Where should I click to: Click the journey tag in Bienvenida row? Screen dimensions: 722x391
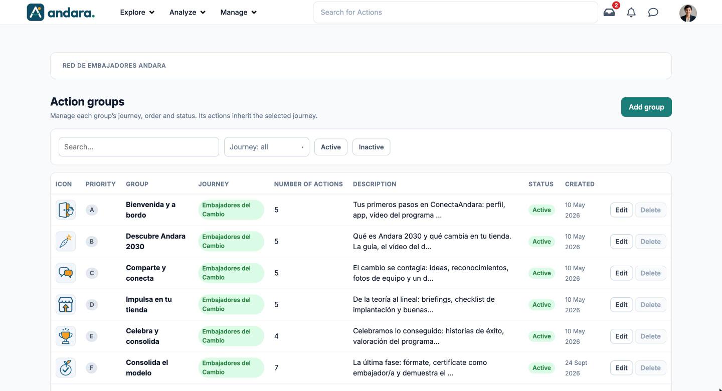[231, 210]
